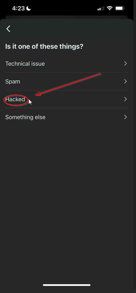Click the chevron beside Something else
This screenshot has width=136, height=293.
[x=125, y=117]
